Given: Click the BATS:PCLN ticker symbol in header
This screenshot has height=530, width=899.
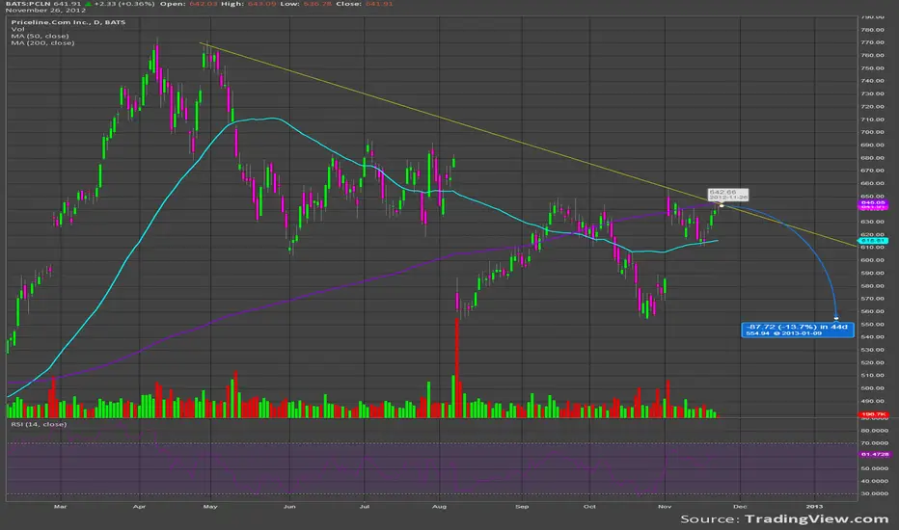Looking at the screenshot, I should click(29, 4).
